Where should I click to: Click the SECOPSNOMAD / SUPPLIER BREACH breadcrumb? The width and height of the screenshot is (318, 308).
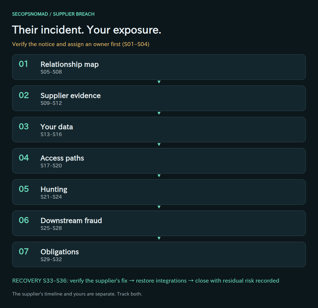tap(53, 14)
